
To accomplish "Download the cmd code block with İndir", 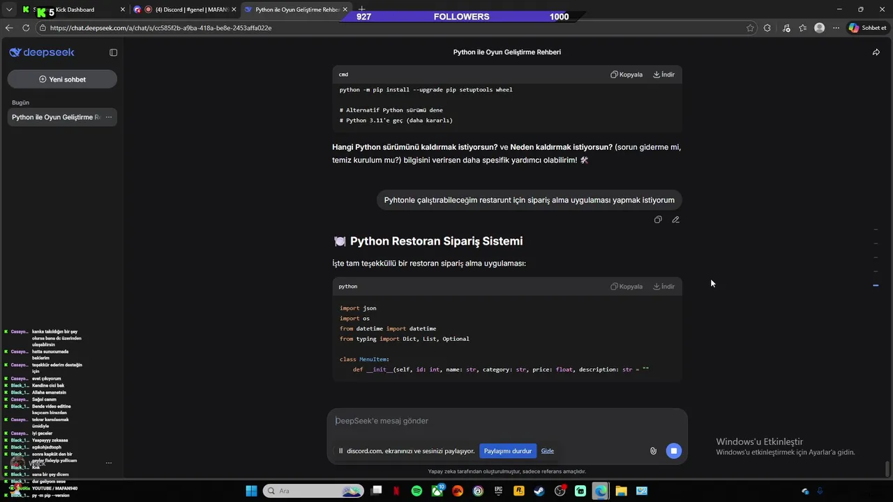I will coord(663,75).
